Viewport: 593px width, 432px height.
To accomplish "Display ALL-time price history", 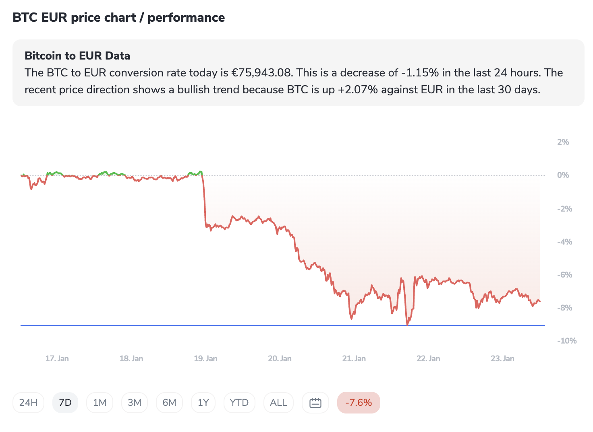I will pyautogui.click(x=278, y=403).
